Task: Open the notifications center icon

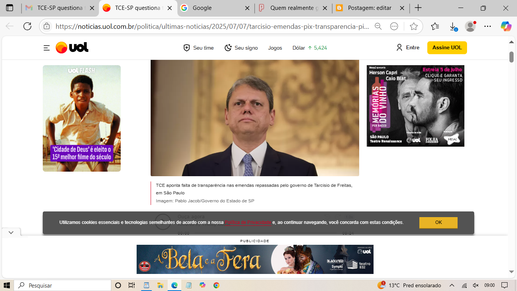Action: tap(505, 285)
